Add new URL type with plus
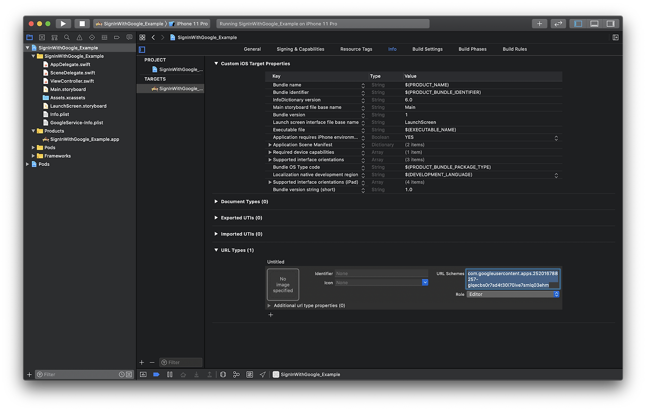 pyautogui.click(x=271, y=315)
